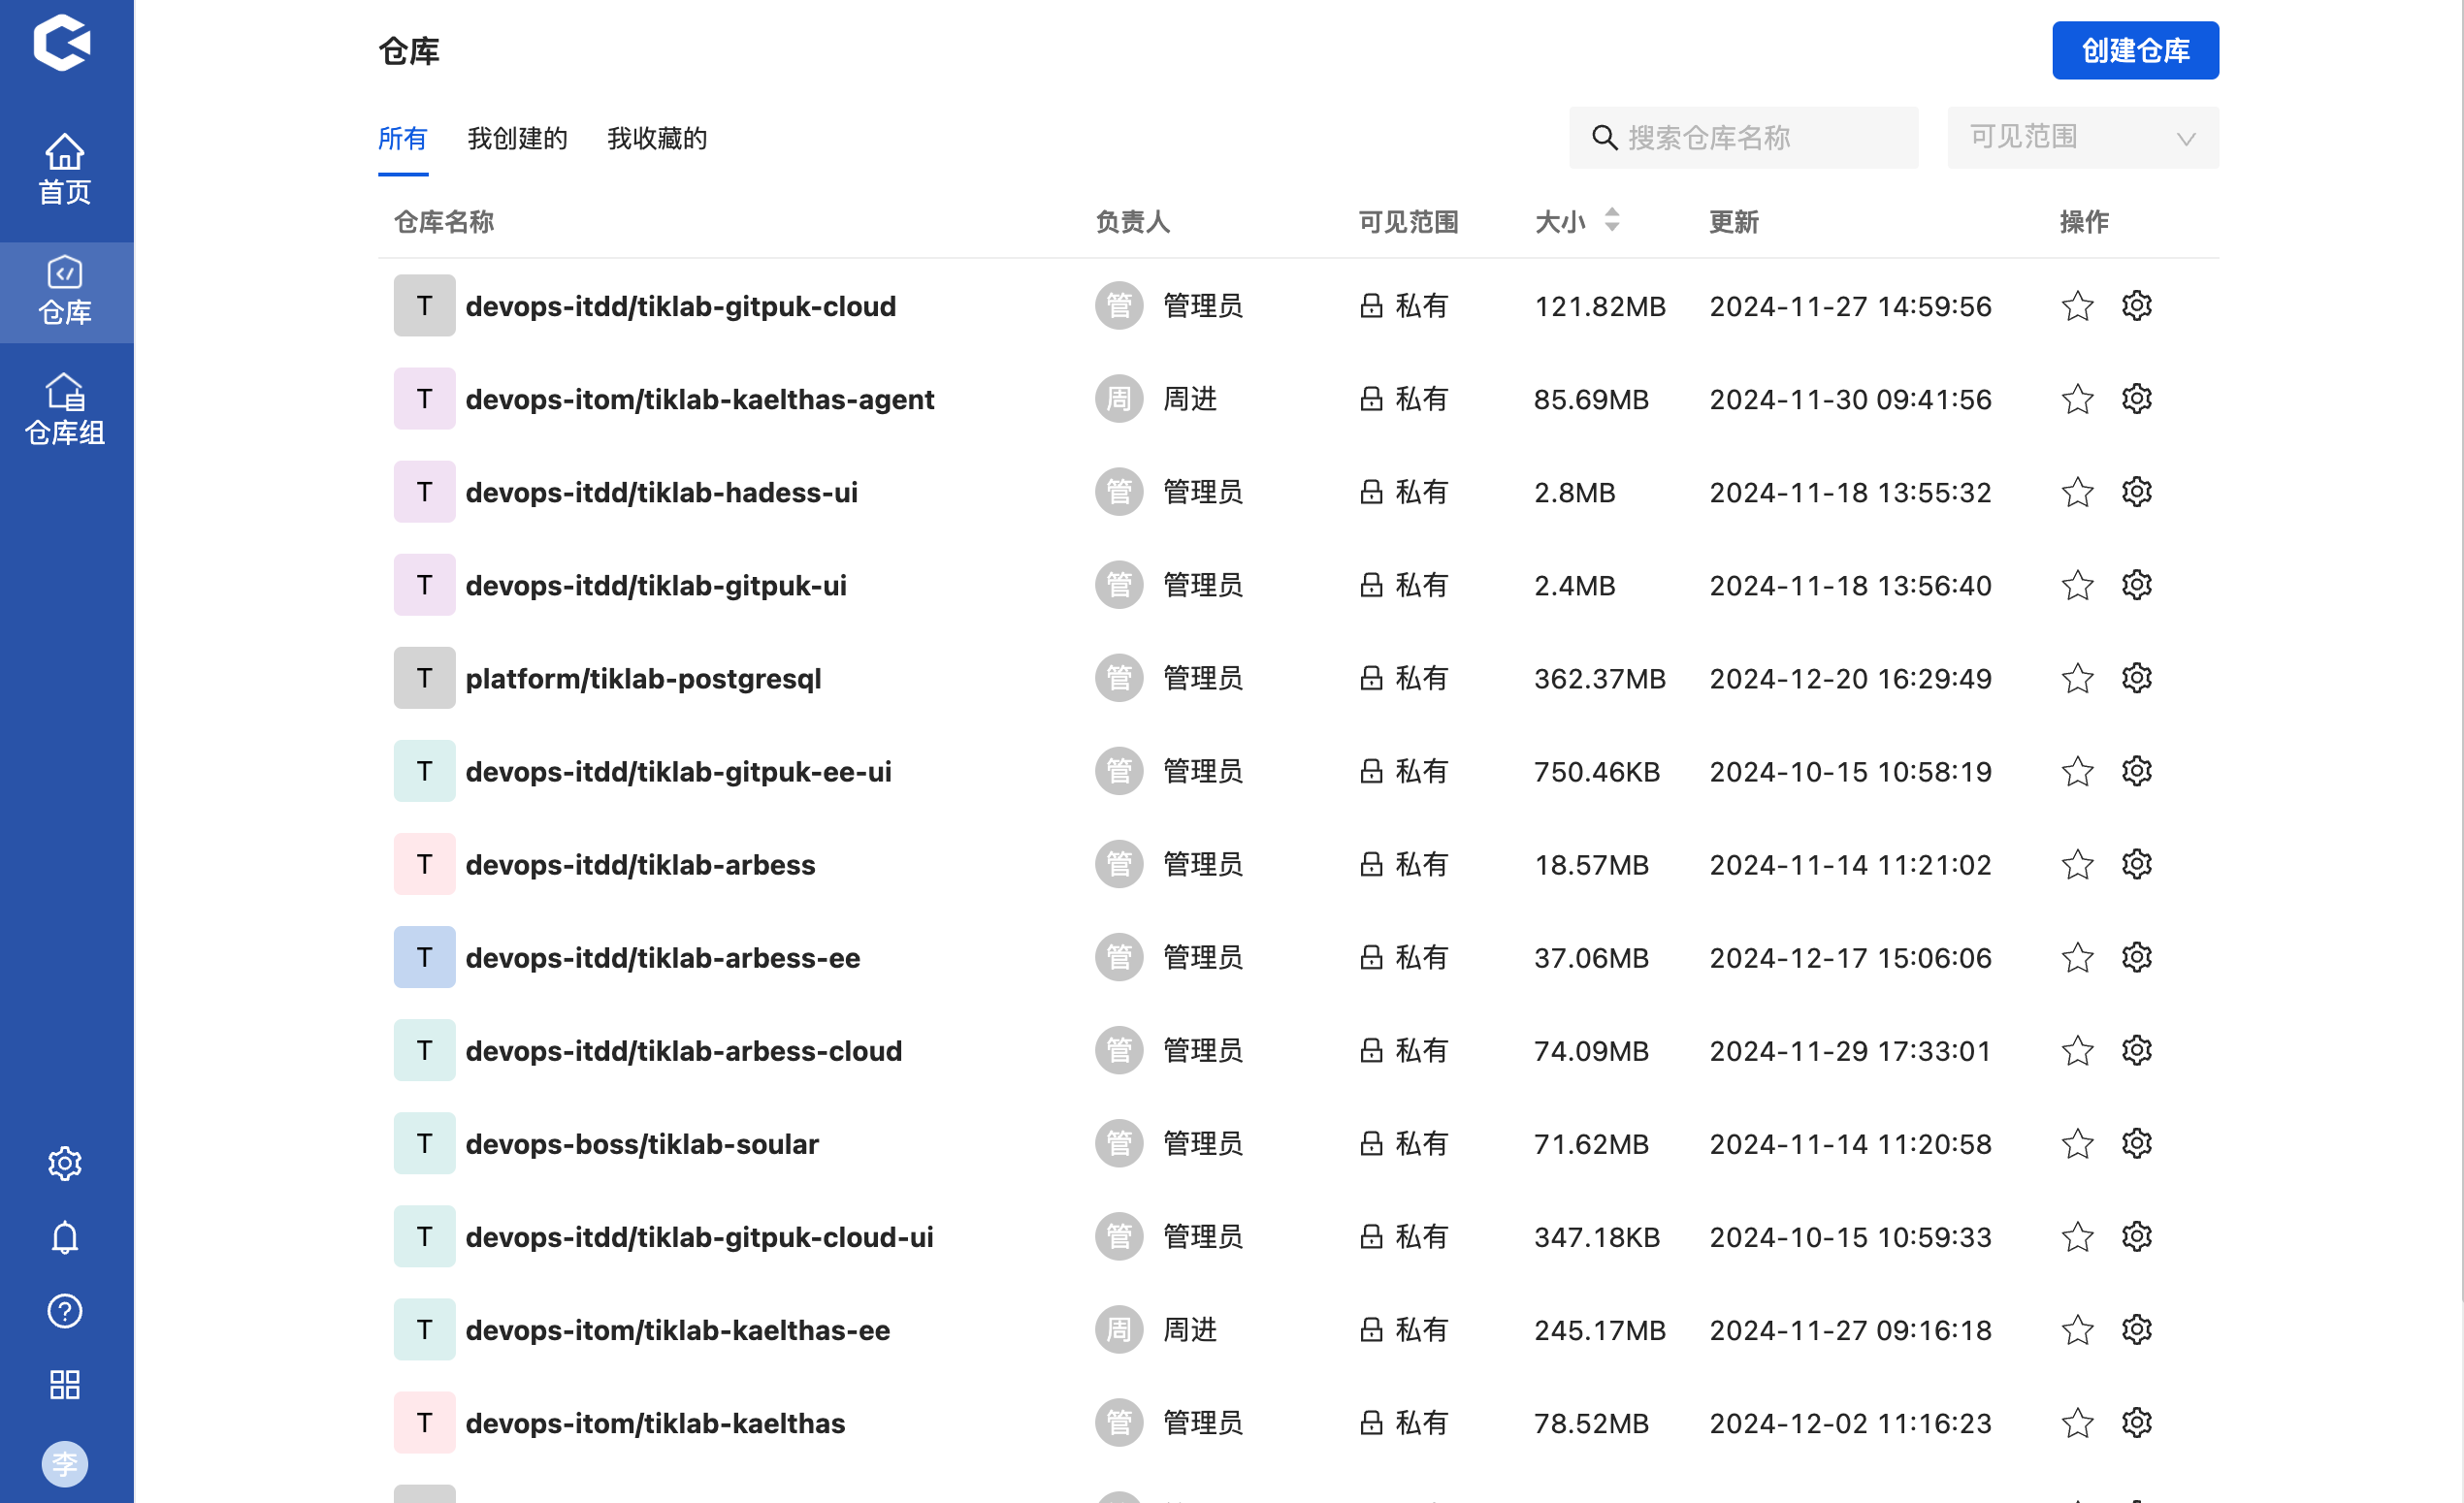2464x1503 pixels.
Task: Star the tiklab-gitpuk-cloud-ui repository
Action: coord(2078,1236)
